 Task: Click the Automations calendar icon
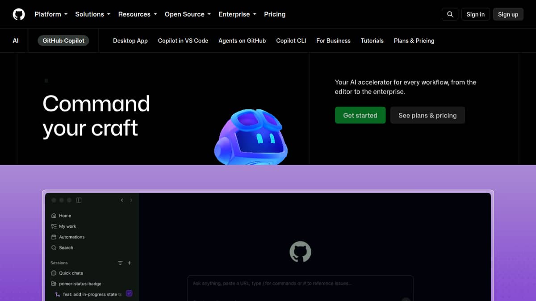54,237
